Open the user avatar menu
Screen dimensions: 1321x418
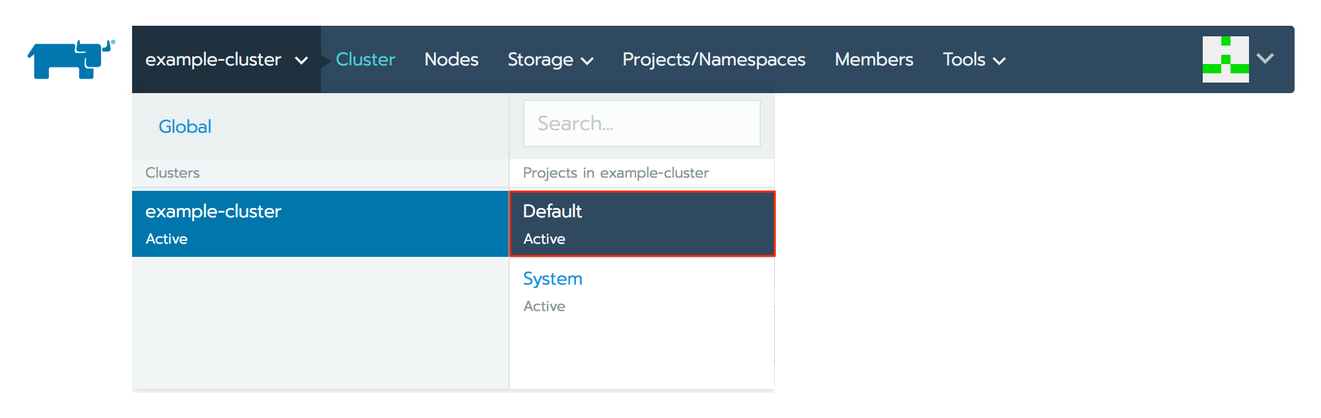click(1225, 59)
